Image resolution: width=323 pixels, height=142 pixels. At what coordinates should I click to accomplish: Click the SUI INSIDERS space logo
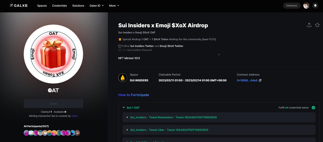point(123,78)
